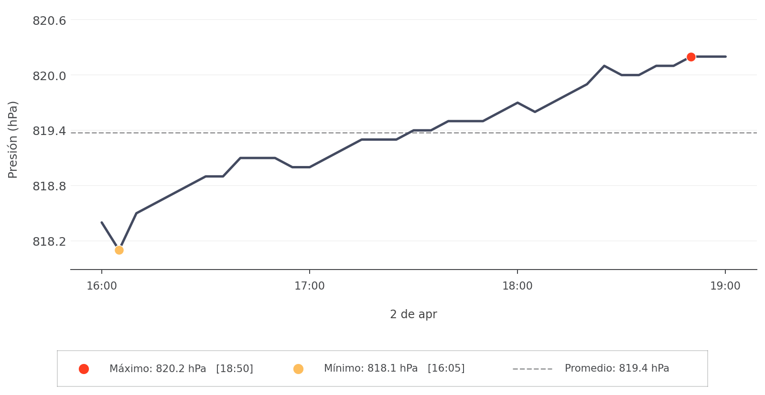This screenshot has height=395, width=765.
Task: Click the dashed average line in the chart
Action: pos(334,133)
